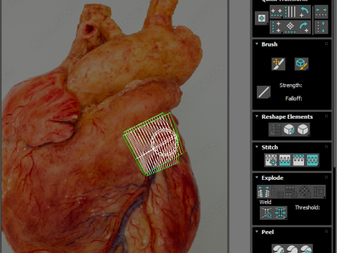Viewport: 337px width, 253px height.
Task: Click the vertical lines align icon
Action: (x=291, y=12)
